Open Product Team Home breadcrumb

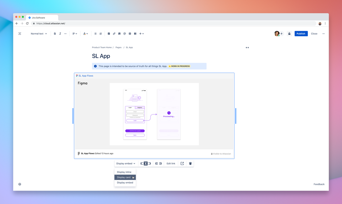click(x=102, y=47)
